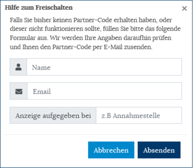This screenshot has height=168, width=193.
Task: Click the light blue Abbrechen button
Action: click(x=111, y=150)
